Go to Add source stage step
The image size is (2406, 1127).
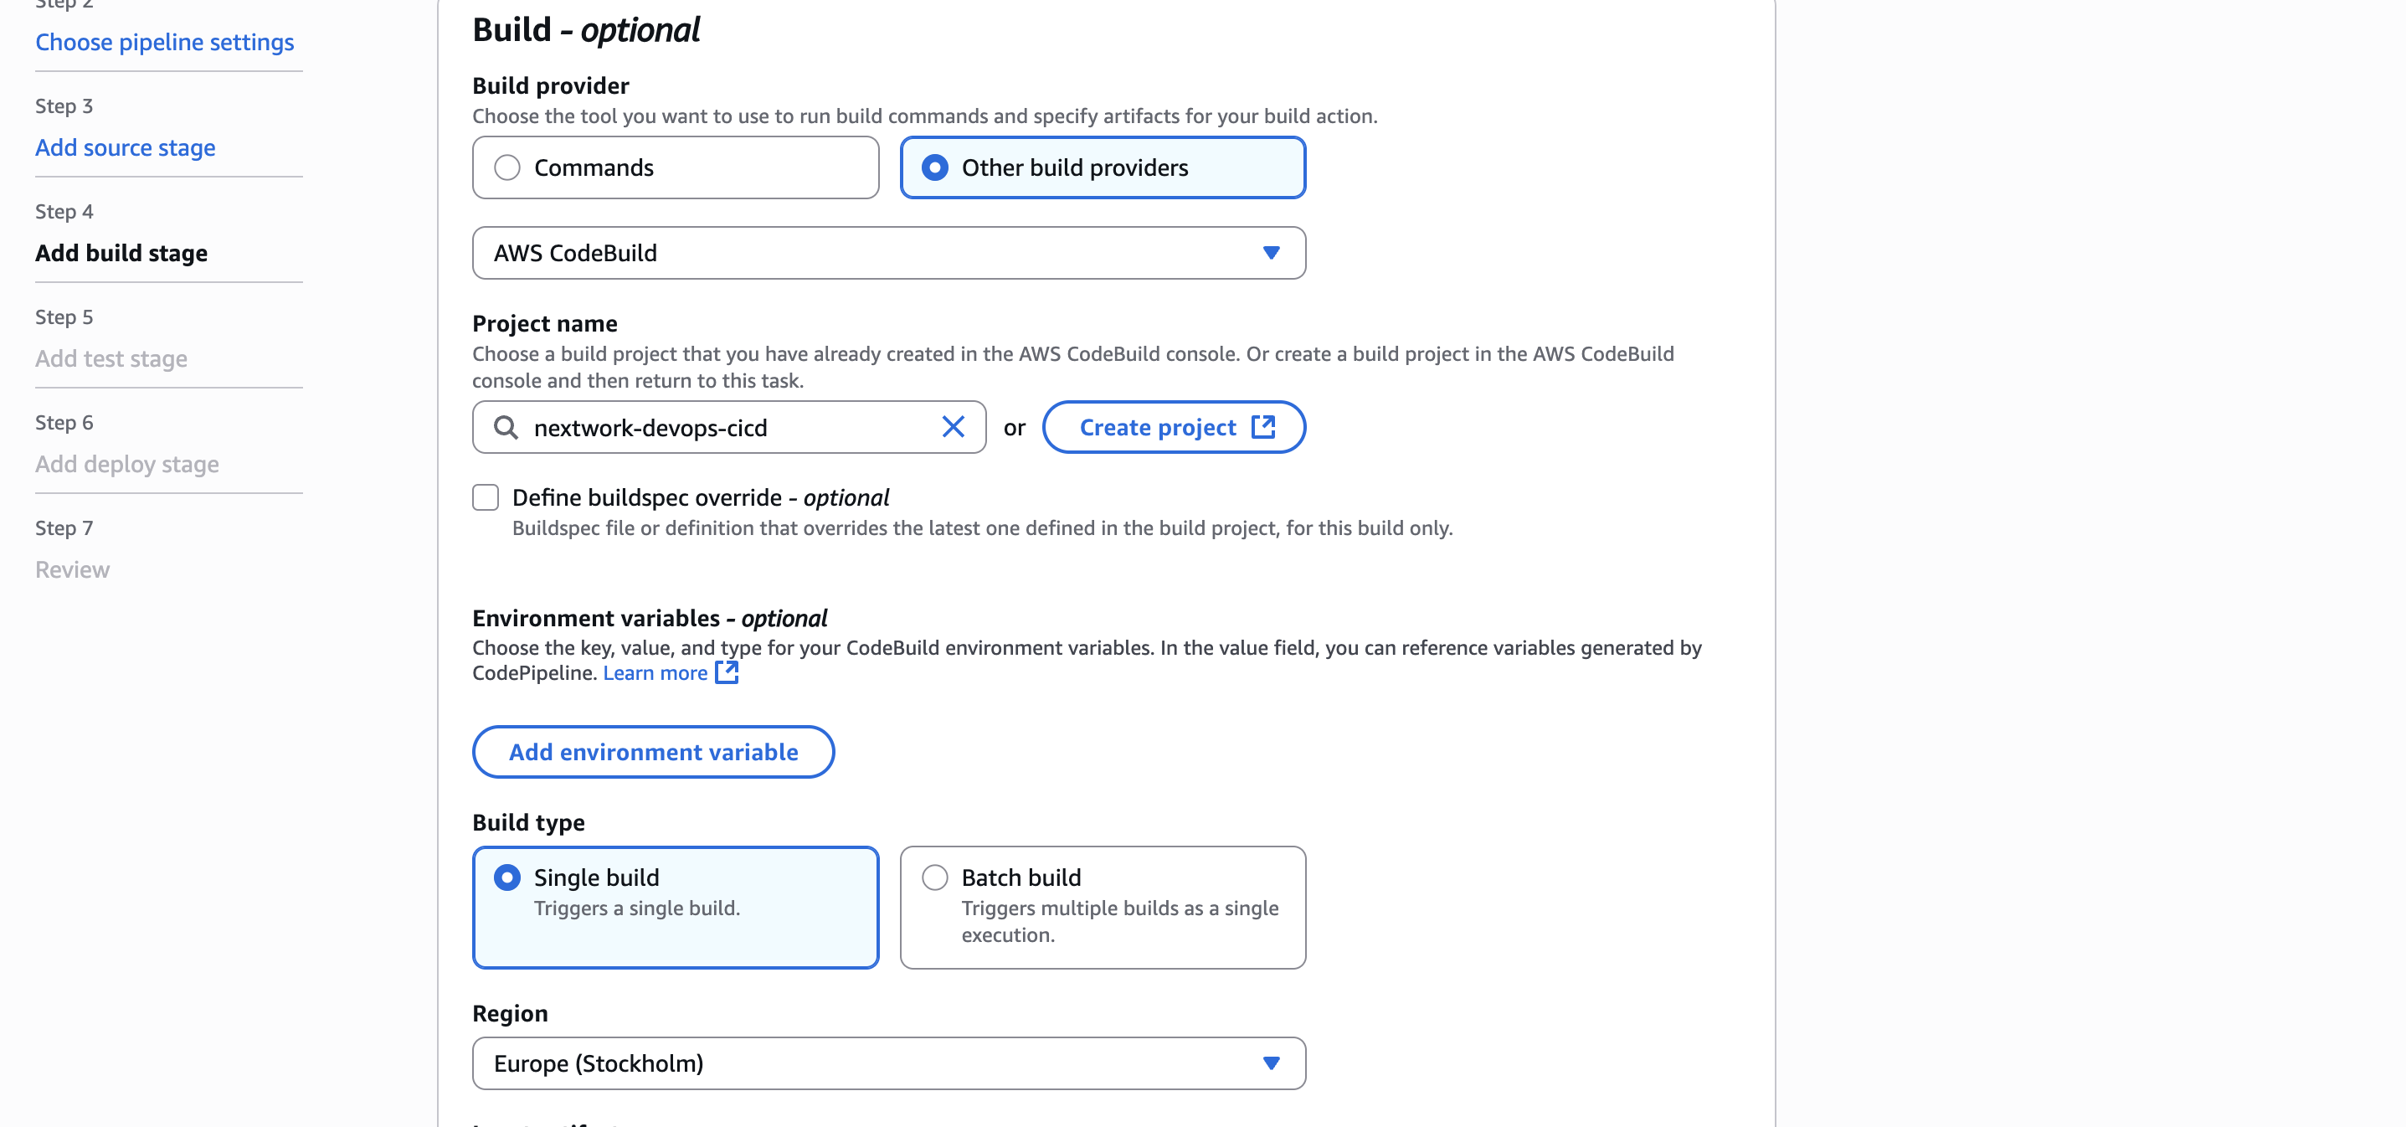[x=126, y=147]
